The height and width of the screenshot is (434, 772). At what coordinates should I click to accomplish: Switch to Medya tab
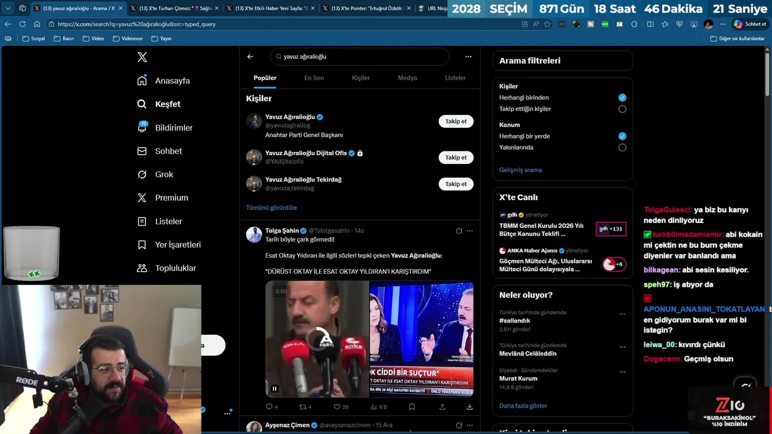[407, 78]
